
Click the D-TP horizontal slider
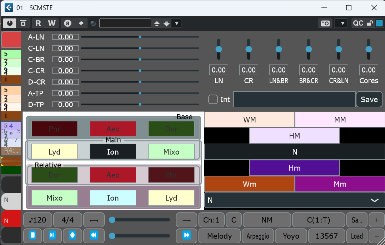tap(140, 105)
